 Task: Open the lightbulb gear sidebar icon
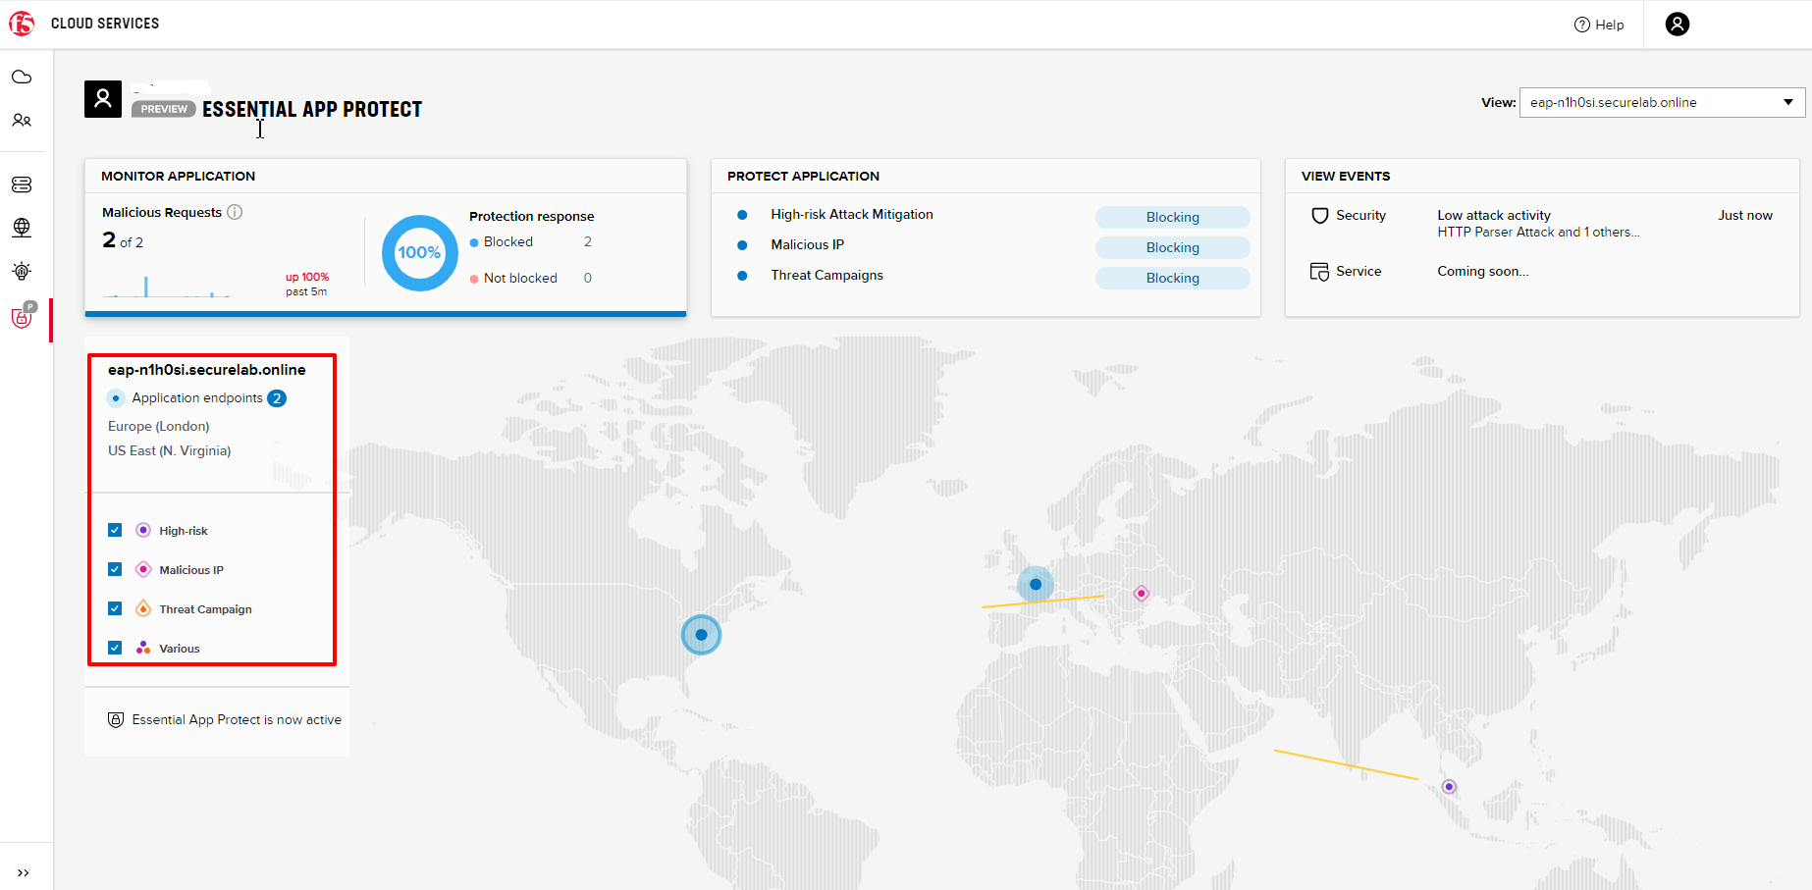click(22, 271)
